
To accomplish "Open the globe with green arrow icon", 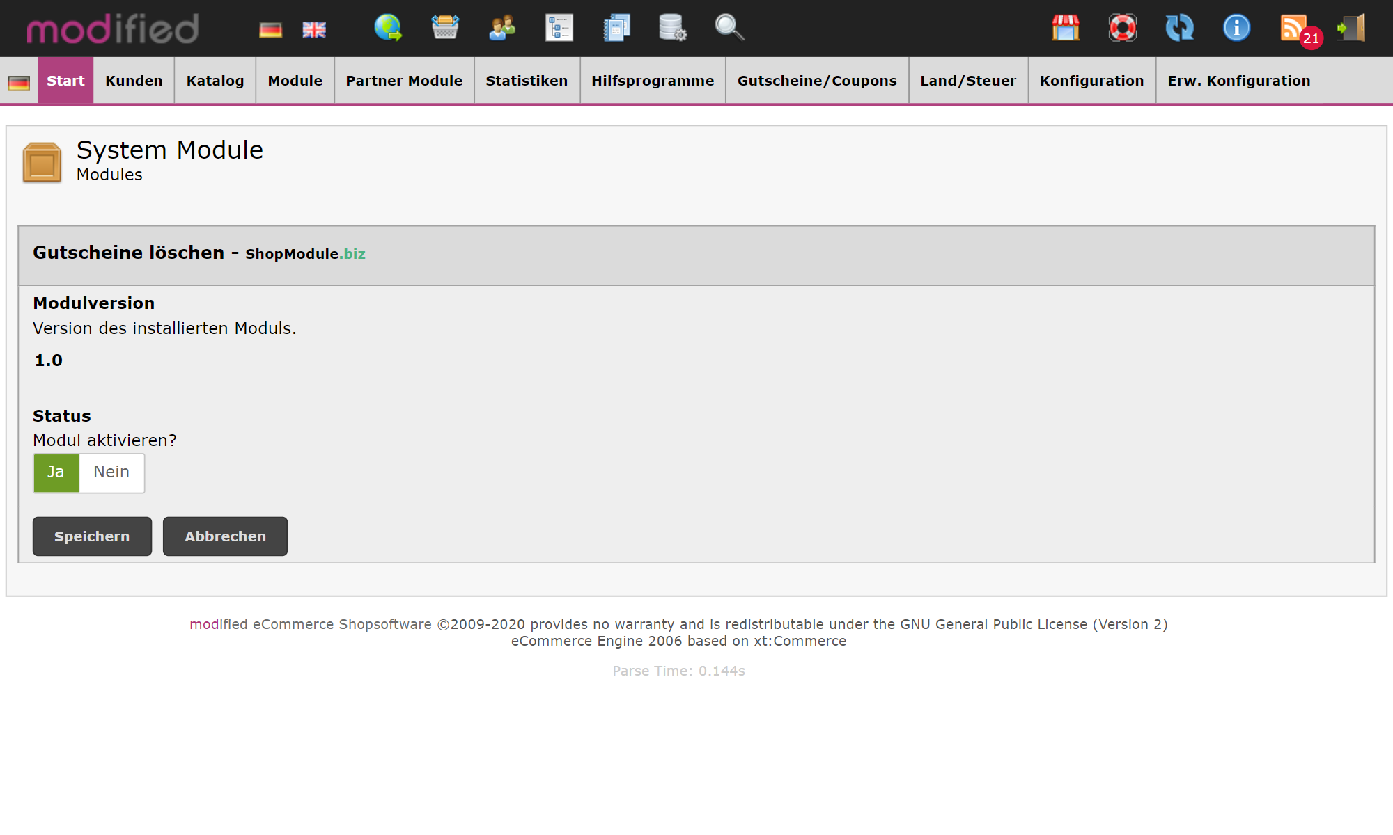I will tap(388, 28).
